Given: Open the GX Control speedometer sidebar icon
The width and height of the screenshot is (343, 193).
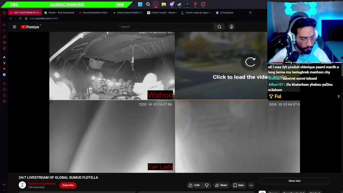Looking at the screenshot, I should 4,31.
